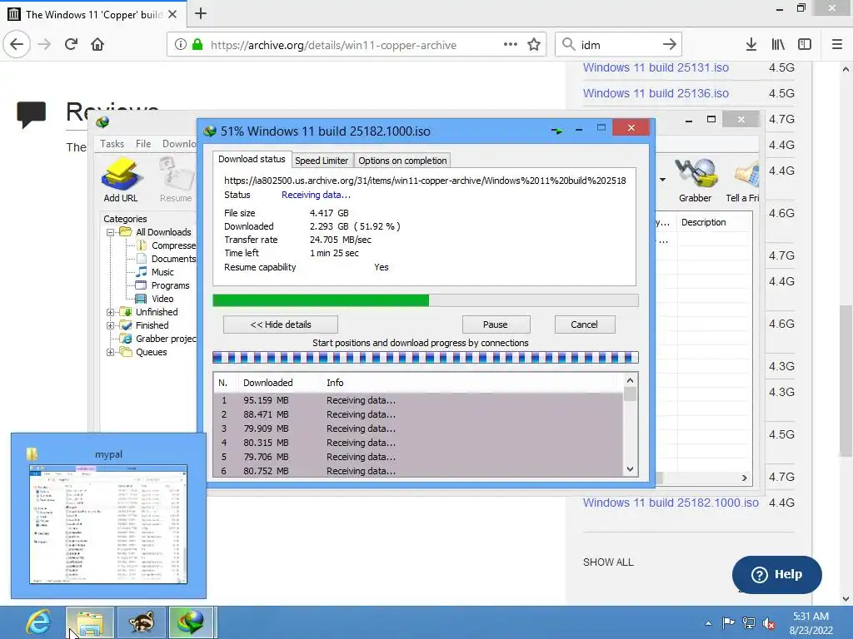Open File Explorer from the taskbar
The height and width of the screenshot is (639, 853).
90,622
